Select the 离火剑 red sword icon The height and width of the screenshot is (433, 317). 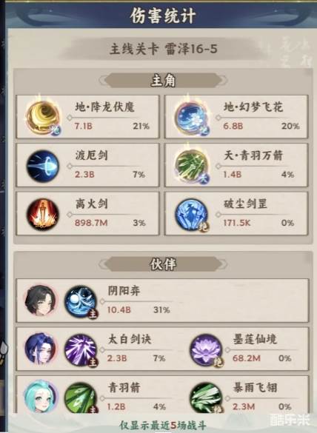click(43, 214)
